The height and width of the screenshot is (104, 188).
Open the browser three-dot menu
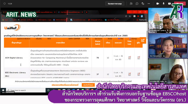[x=145, y=16]
